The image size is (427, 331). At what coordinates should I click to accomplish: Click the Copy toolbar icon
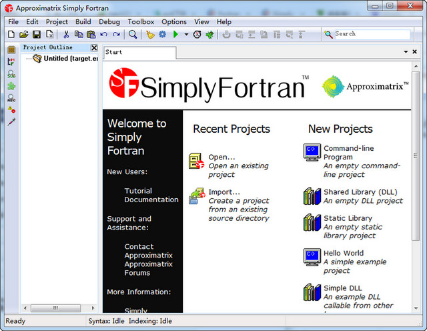click(x=79, y=34)
